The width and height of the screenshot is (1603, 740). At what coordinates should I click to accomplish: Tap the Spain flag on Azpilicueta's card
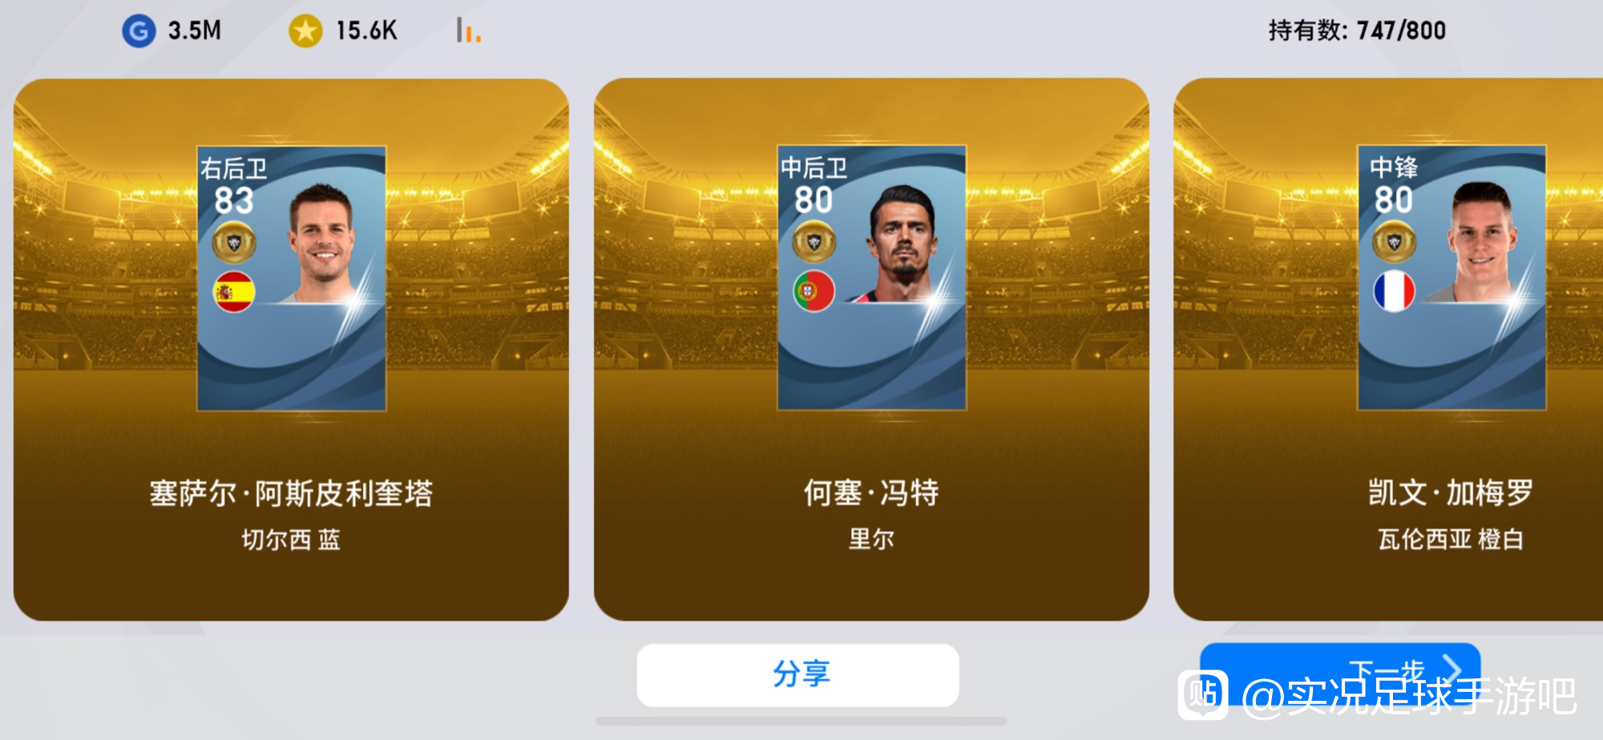coord(234,292)
